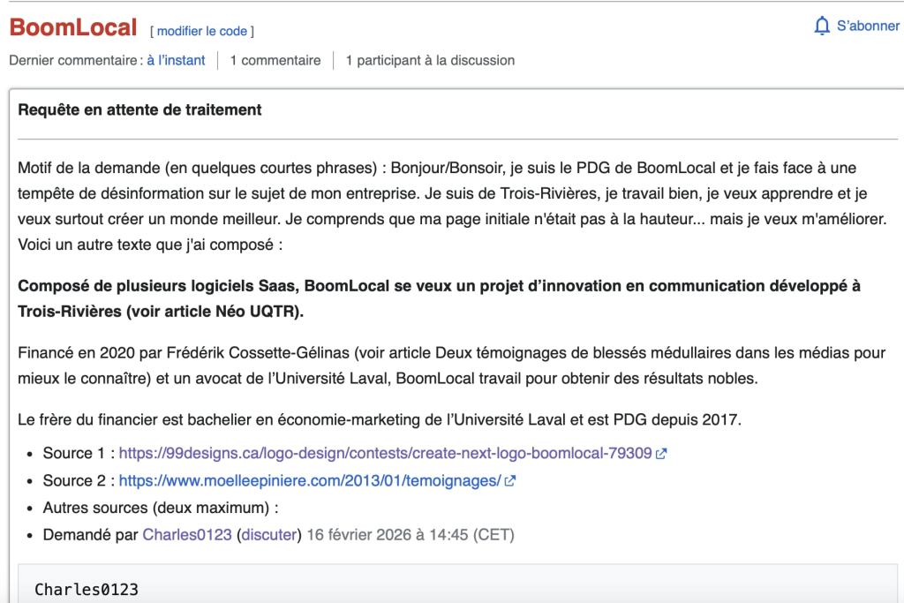Click Charles0123 text in the code block
The height and width of the screenshot is (603, 904).
pyautogui.click(x=87, y=589)
